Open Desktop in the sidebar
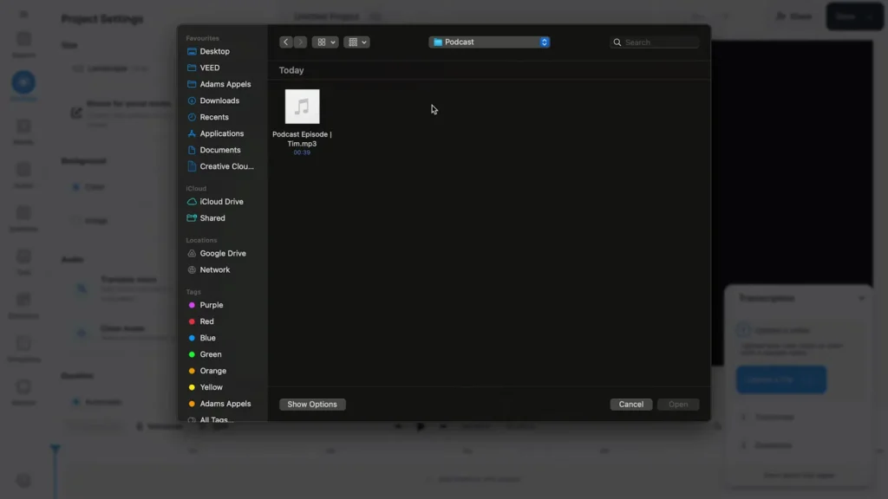 coord(214,51)
